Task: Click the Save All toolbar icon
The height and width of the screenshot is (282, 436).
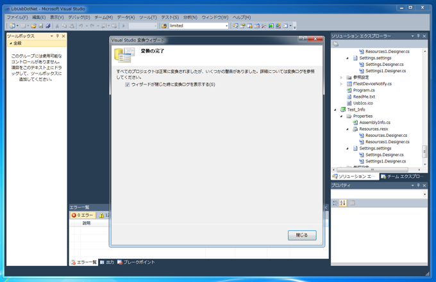Action: click(48, 26)
